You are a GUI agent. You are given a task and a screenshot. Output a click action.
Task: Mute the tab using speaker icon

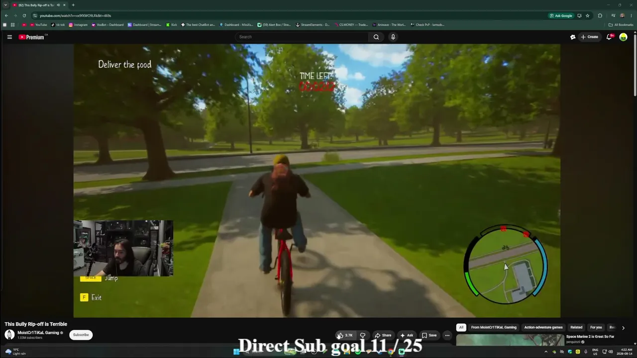coord(58,5)
